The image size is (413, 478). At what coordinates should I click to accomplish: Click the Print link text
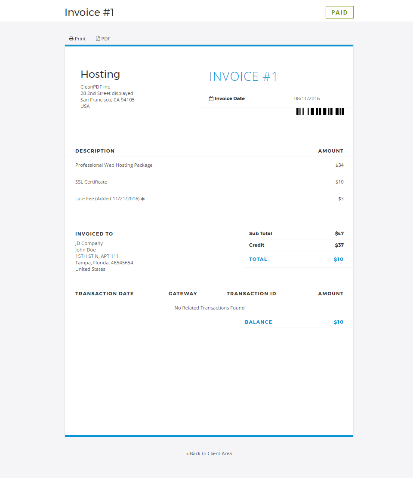(80, 39)
